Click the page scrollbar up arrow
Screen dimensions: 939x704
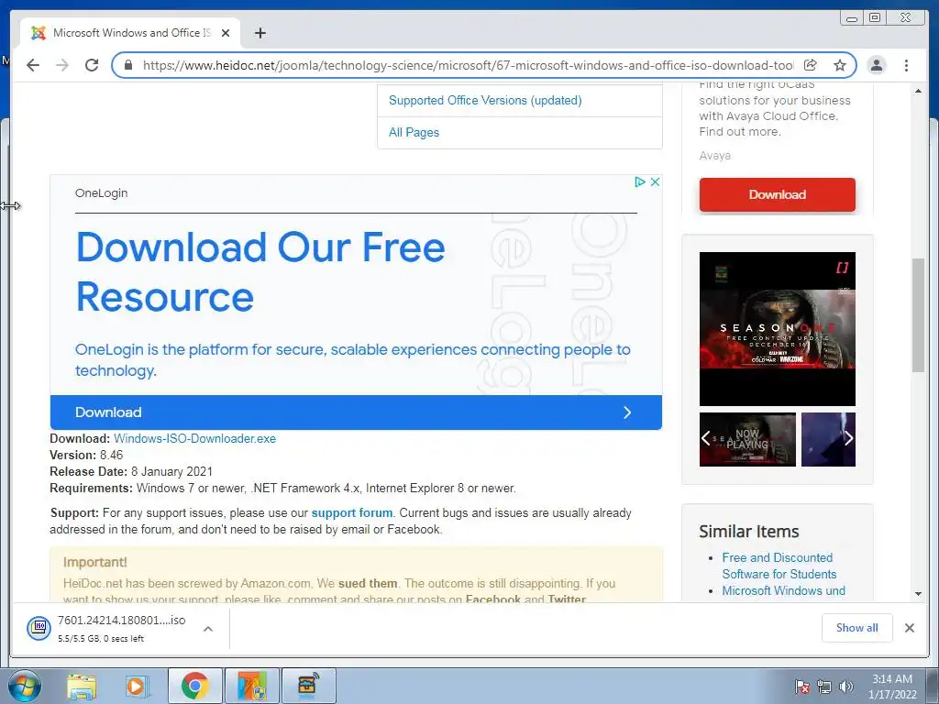tap(918, 91)
